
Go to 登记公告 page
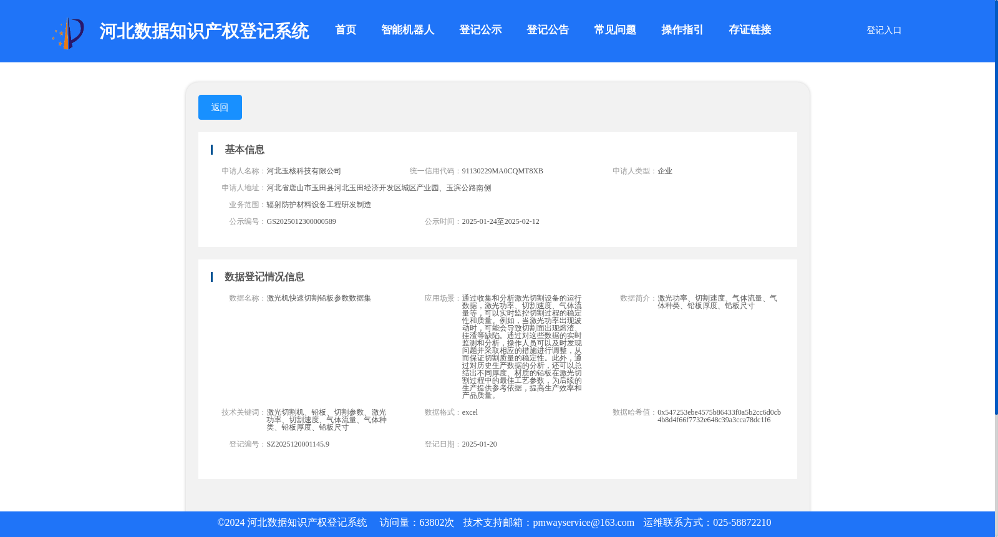548,30
